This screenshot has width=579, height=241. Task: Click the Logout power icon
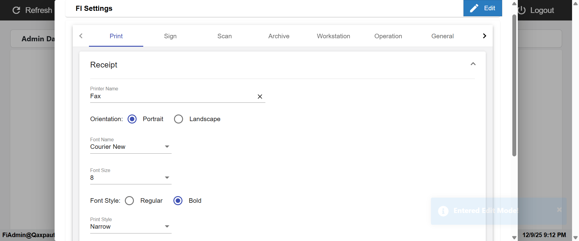point(522,10)
